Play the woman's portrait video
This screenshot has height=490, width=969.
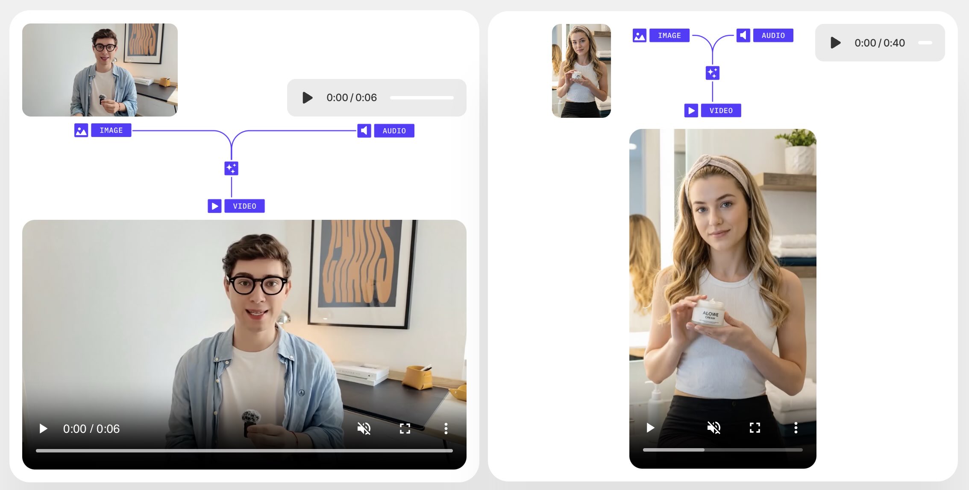coord(650,428)
